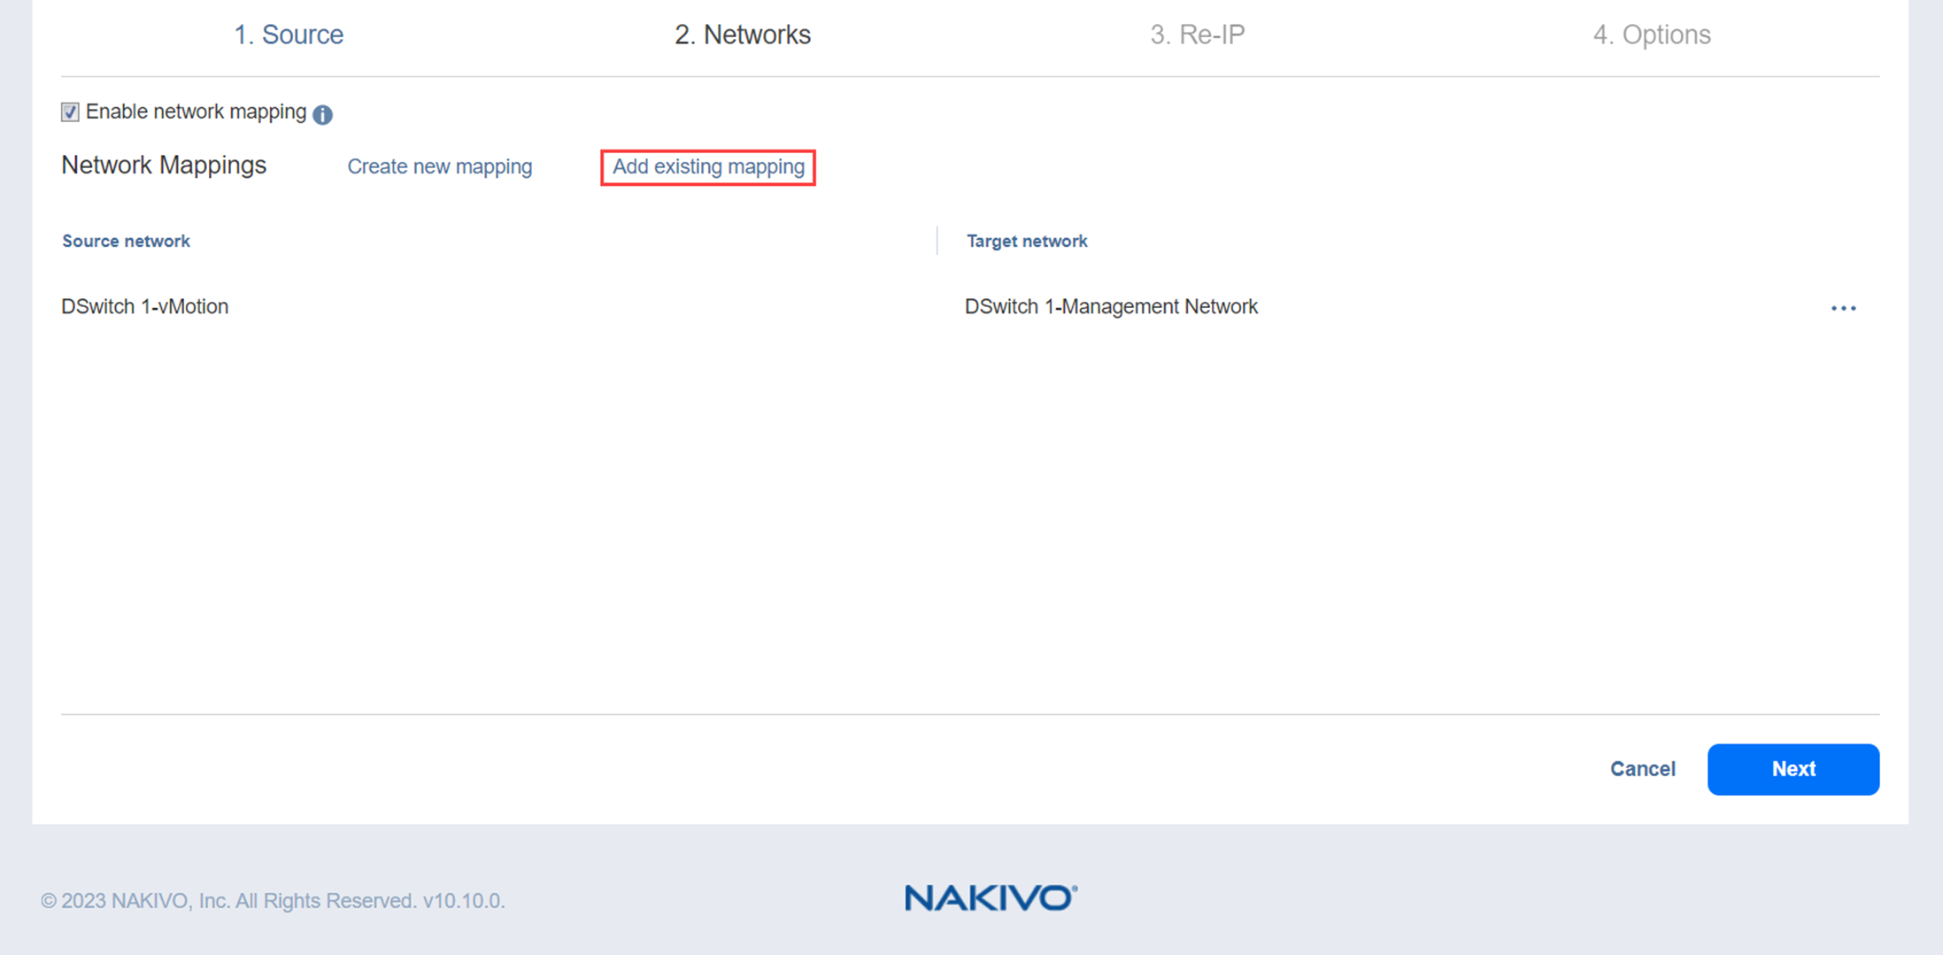This screenshot has height=955, width=1943.
Task: Select DSwitch 1-Management Network target entry
Action: (1110, 306)
